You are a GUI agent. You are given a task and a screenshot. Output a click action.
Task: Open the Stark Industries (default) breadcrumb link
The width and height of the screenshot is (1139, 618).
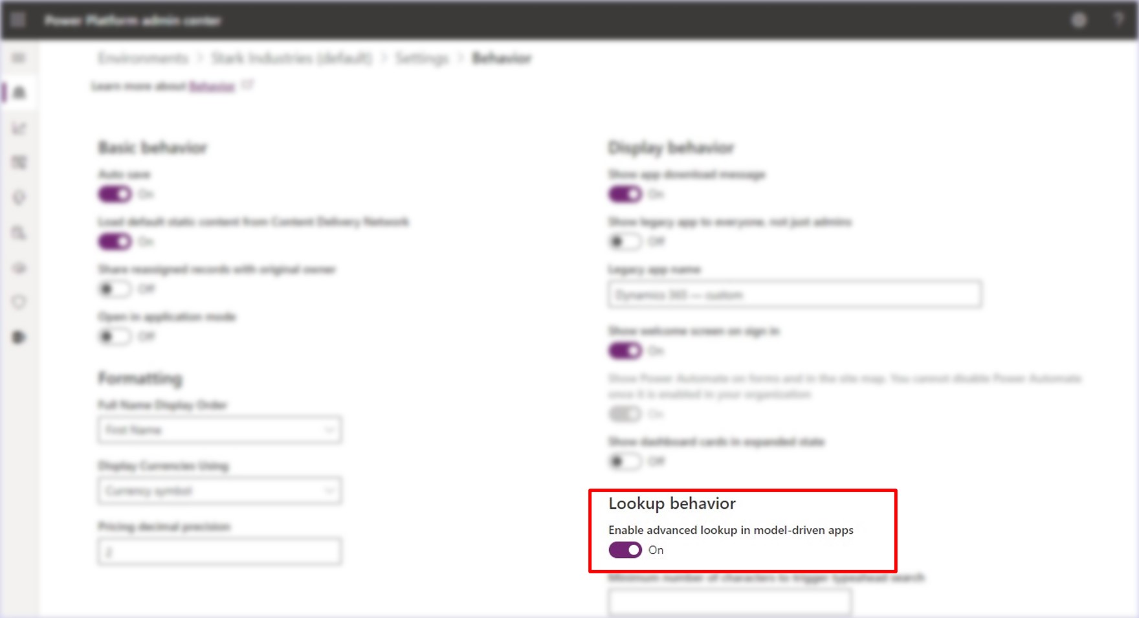coord(291,58)
